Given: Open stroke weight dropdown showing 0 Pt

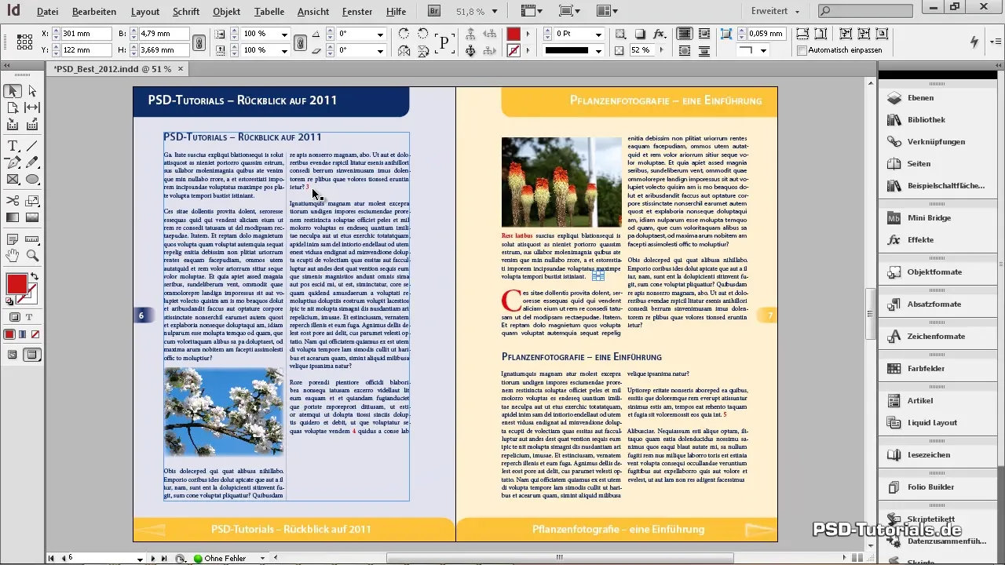Looking at the screenshot, I should [x=598, y=35].
